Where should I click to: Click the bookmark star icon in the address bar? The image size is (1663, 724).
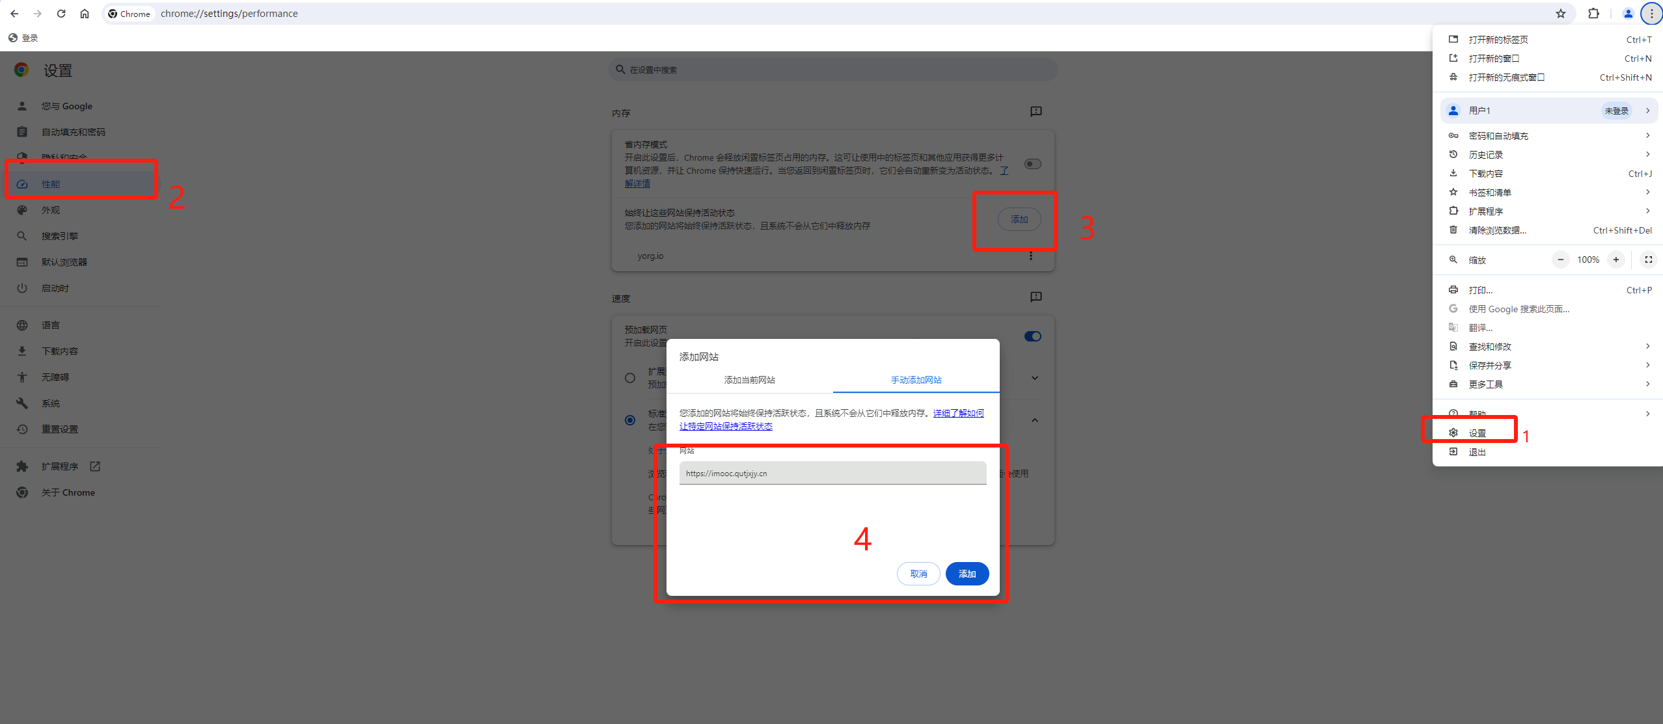[1560, 14]
